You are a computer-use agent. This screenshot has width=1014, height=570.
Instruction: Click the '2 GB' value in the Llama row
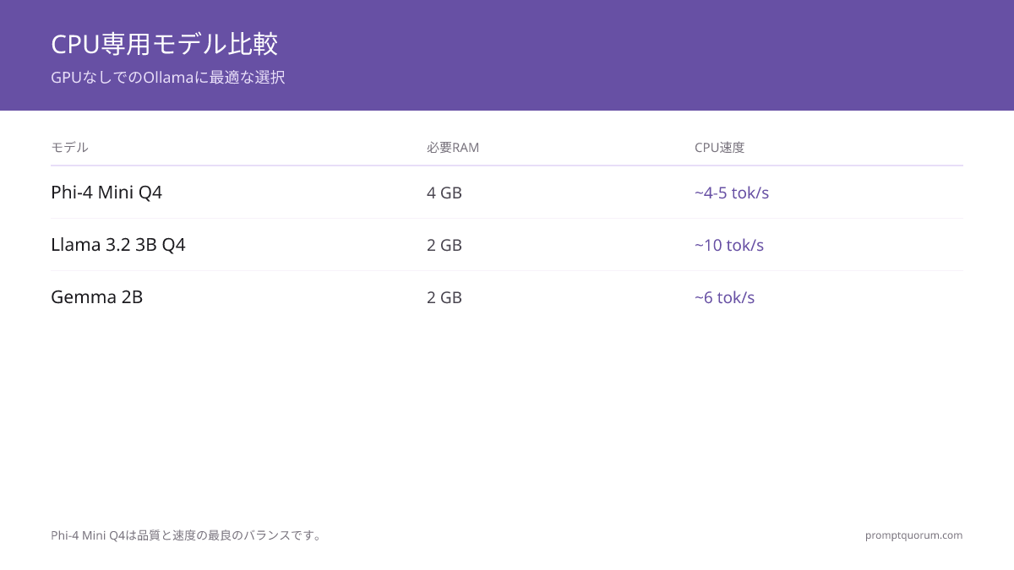click(444, 245)
